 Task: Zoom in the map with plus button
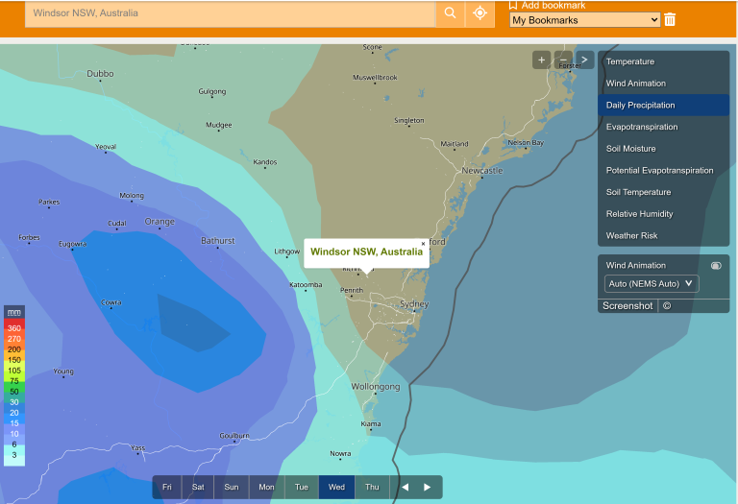coord(541,60)
